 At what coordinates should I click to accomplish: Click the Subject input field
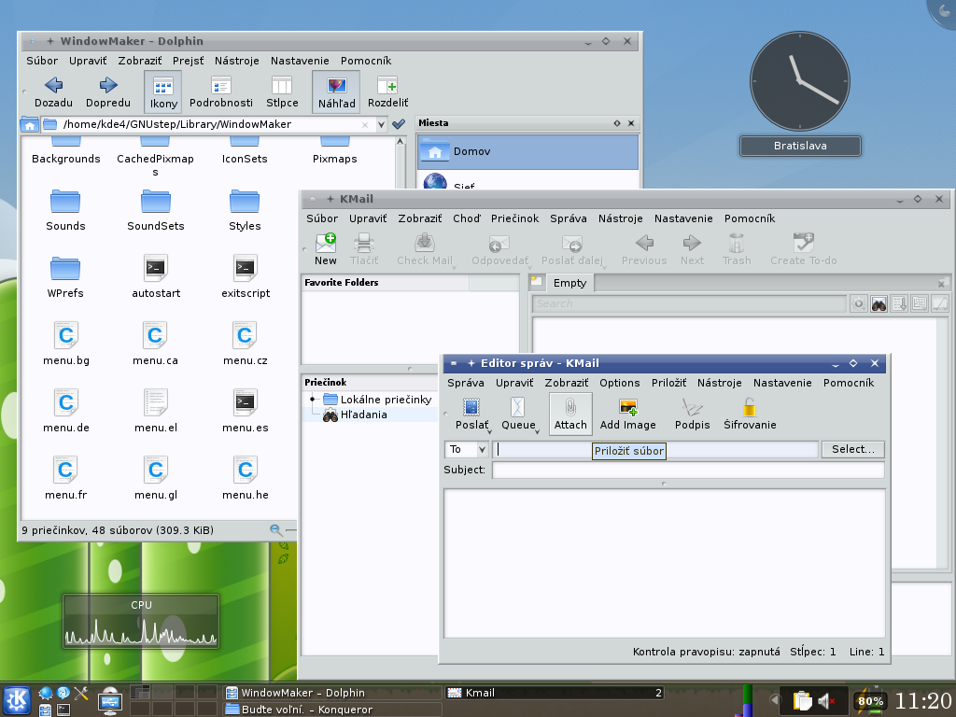(688, 471)
